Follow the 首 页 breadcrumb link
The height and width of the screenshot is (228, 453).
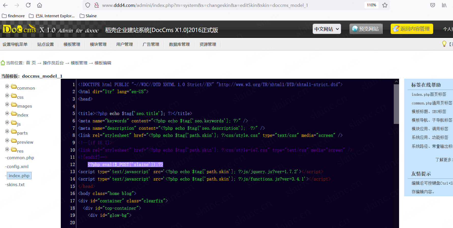tap(31, 63)
